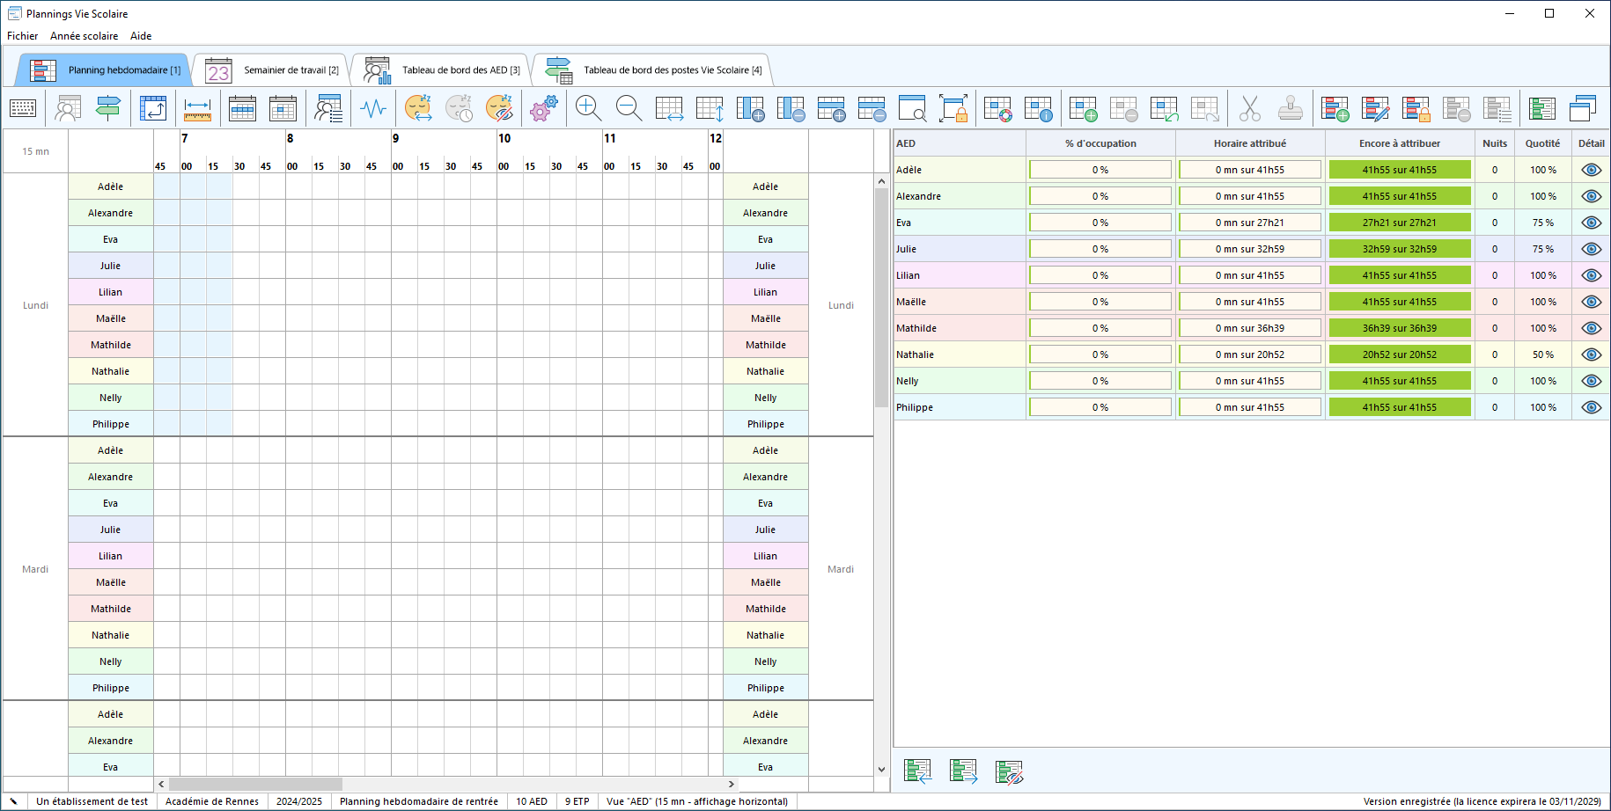Open Tableau de bord des postes Vie Scolaire tab
This screenshot has height=811, width=1611.
coord(652,69)
